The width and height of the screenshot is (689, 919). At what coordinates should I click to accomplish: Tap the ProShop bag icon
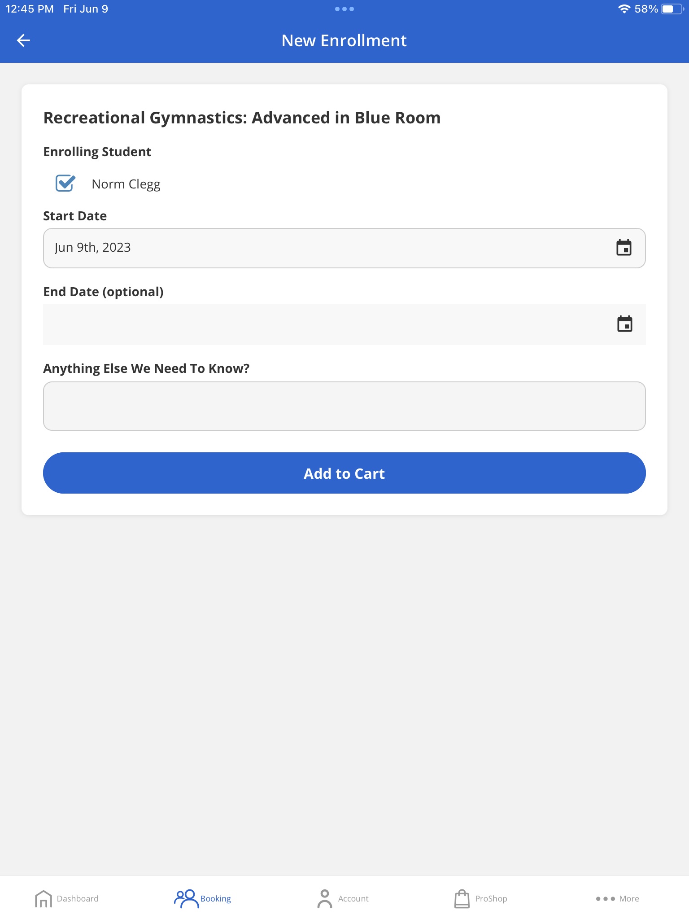[x=462, y=899]
